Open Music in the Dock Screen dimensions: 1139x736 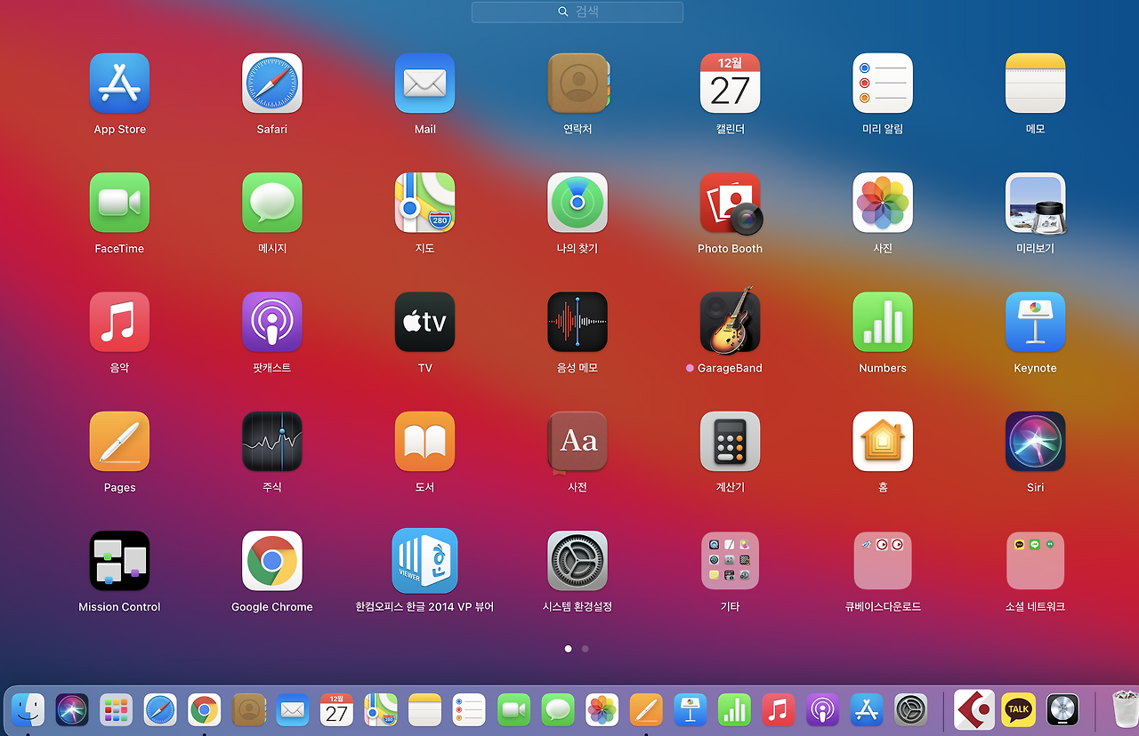coord(779,709)
